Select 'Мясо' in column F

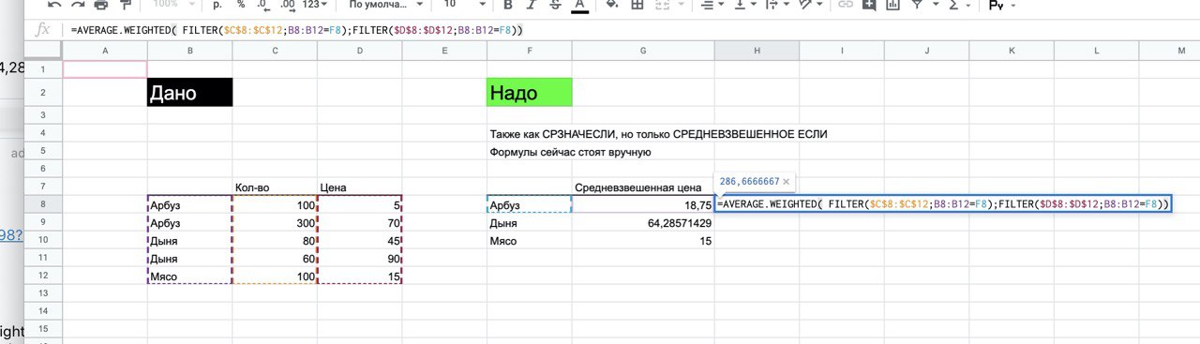pyautogui.click(x=530, y=241)
